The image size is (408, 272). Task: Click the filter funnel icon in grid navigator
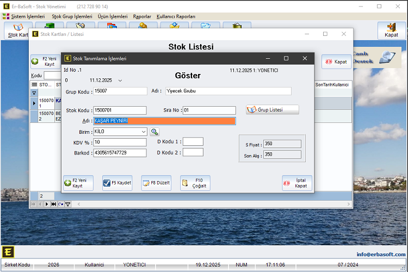click(x=68, y=204)
